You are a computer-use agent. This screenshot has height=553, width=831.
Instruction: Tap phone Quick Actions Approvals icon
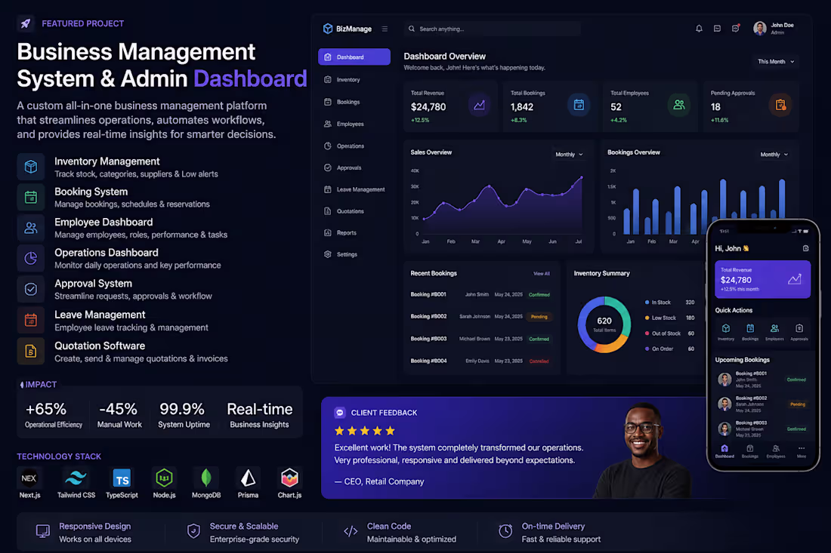(799, 328)
